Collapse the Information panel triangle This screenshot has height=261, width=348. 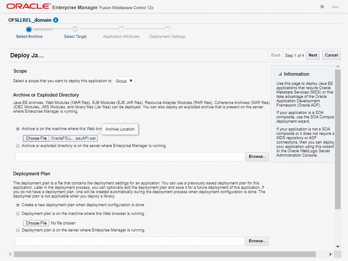[x=280, y=74]
